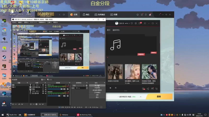Select 场景 2 in the Scenes list
209x117 pixels.
coord(20,87)
